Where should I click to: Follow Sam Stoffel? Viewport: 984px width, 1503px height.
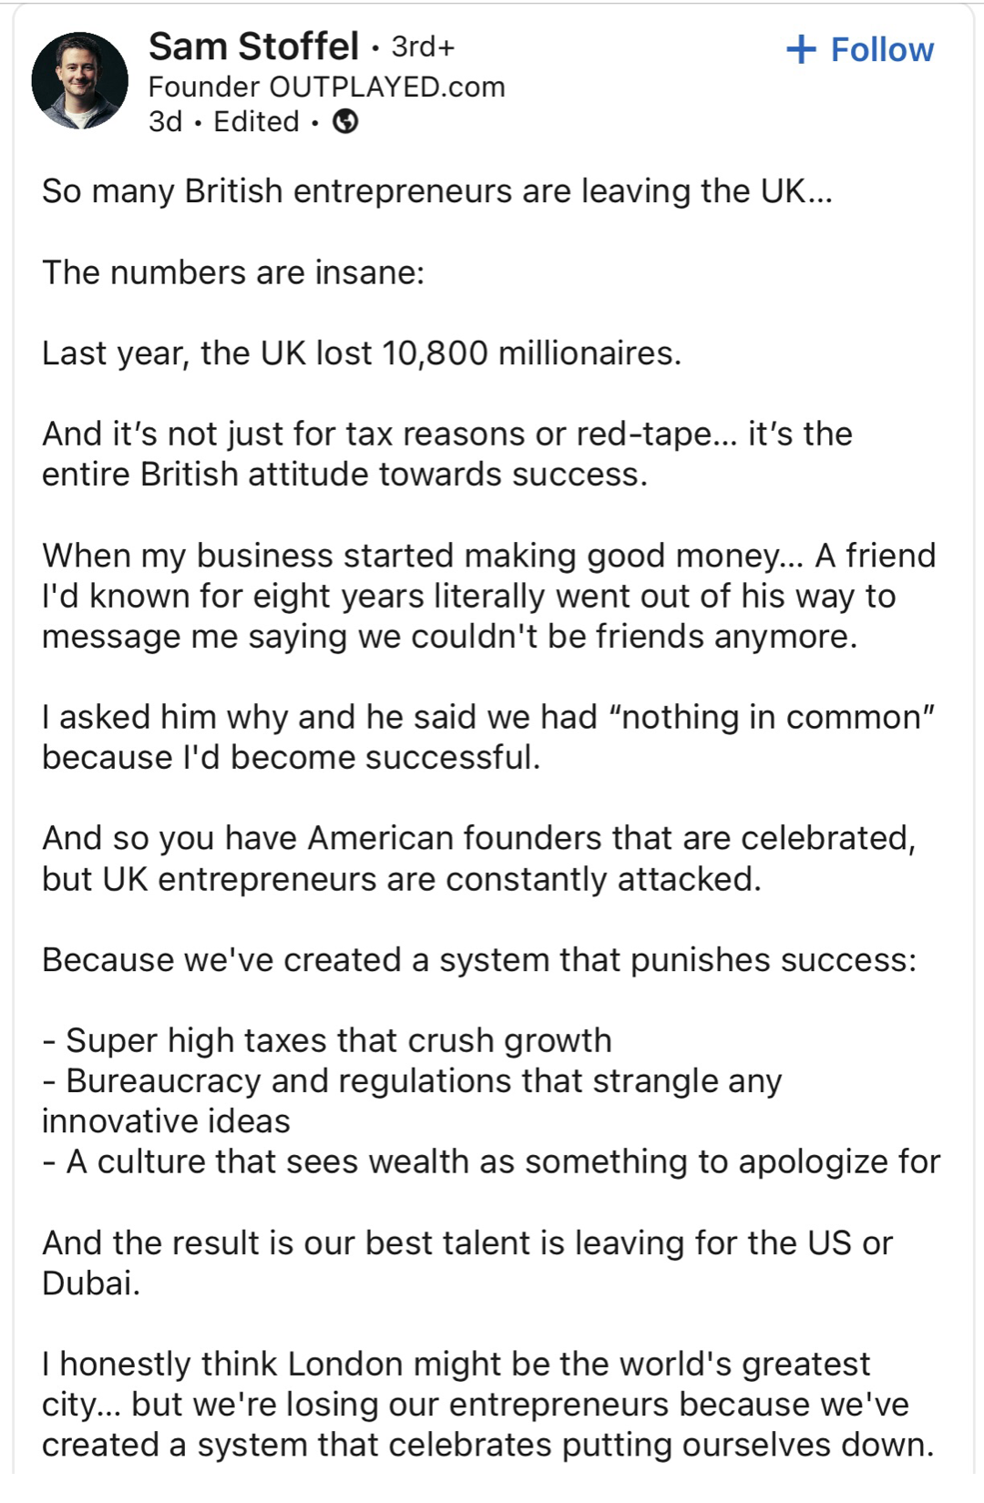click(x=860, y=50)
